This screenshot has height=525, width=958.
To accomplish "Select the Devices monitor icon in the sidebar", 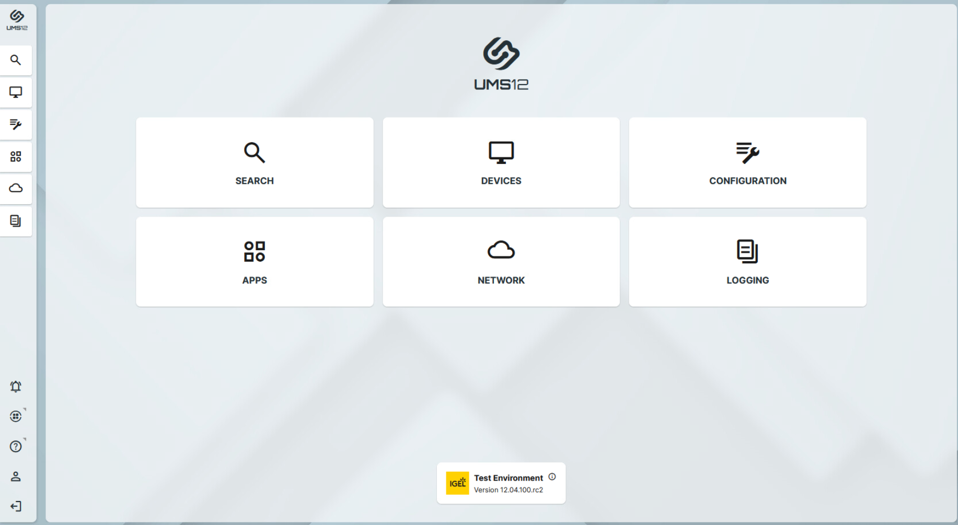I will coord(16,92).
